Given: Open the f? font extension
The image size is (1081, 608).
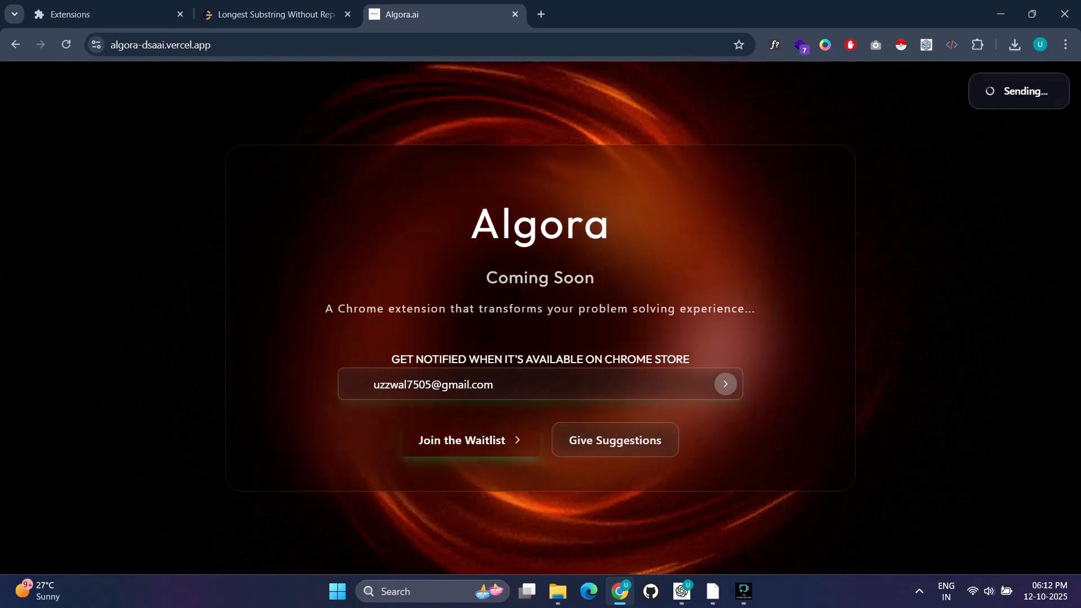Looking at the screenshot, I should [775, 44].
